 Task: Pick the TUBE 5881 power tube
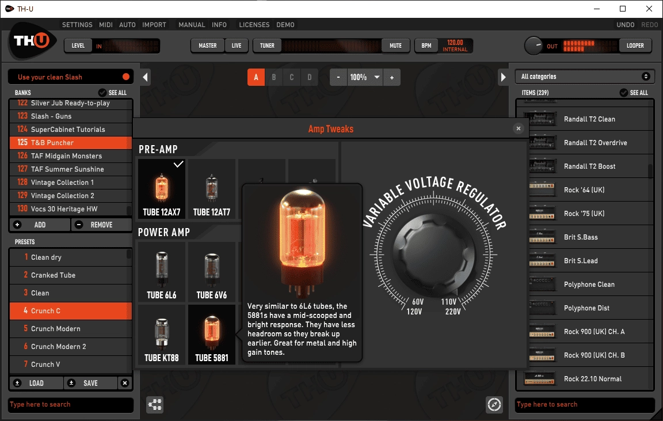pos(212,334)
